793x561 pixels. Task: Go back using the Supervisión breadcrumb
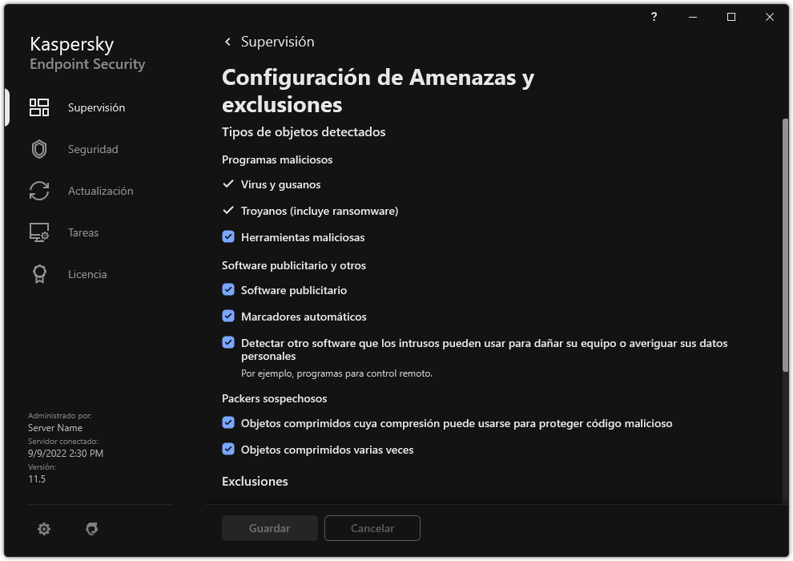268,41
